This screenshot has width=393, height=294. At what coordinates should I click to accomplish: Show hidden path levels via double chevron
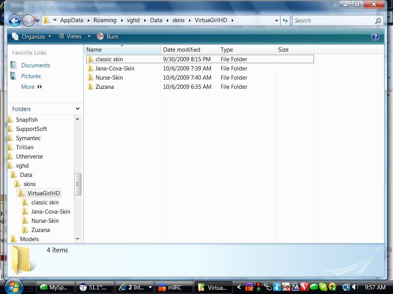coord(54,20)
